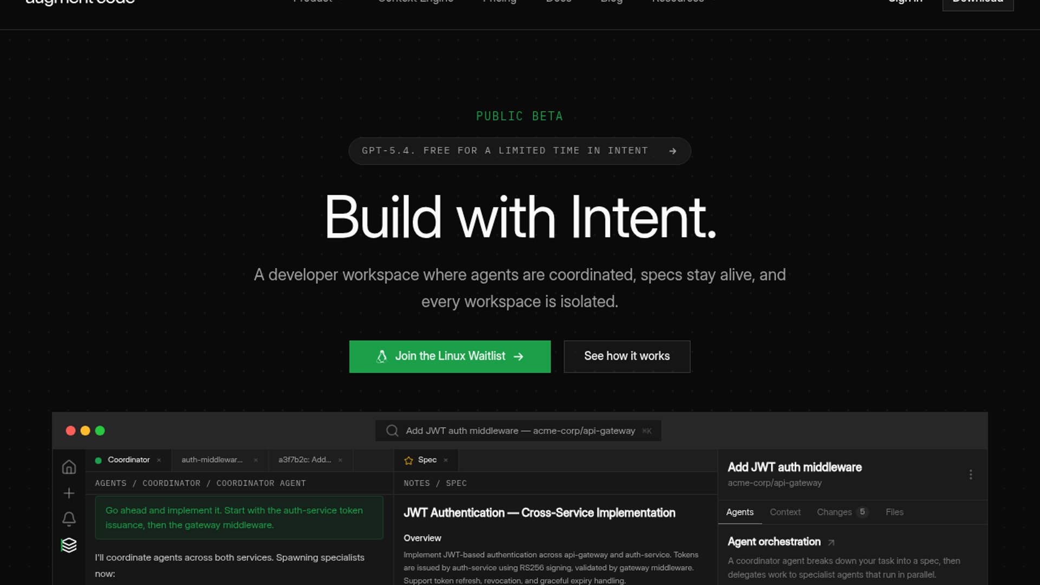This screenshot has height=585, width=1040.
Task: Click the plus icon in the sidebar
Action: [69, 493]
